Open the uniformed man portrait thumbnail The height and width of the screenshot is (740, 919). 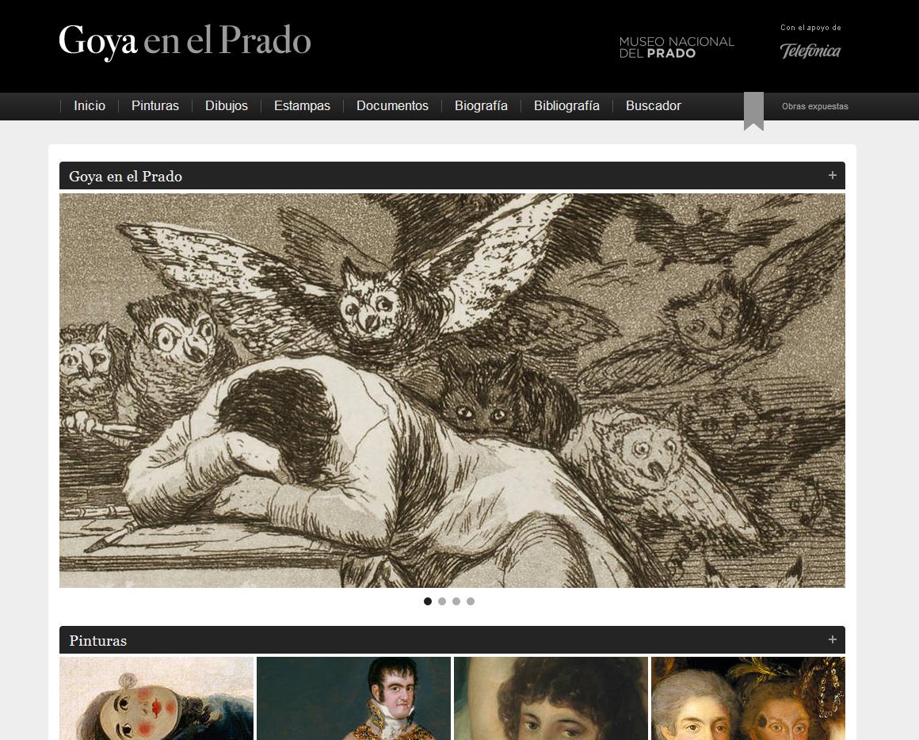[x=354, y=698]
